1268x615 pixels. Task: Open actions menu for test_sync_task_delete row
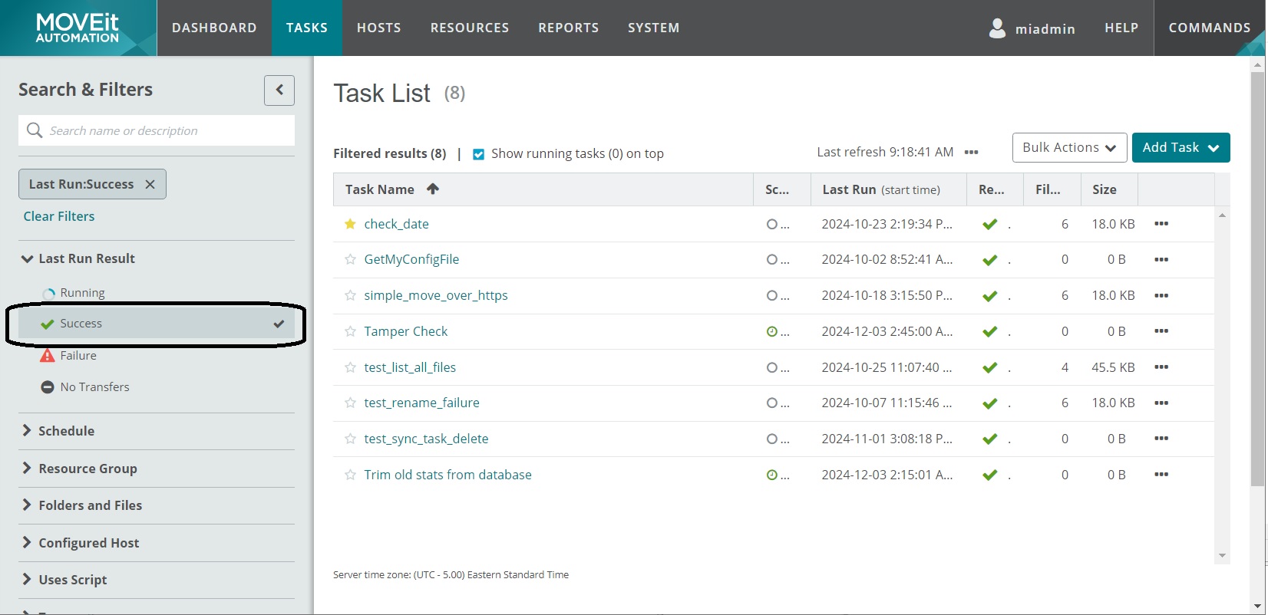point(1161,439)
